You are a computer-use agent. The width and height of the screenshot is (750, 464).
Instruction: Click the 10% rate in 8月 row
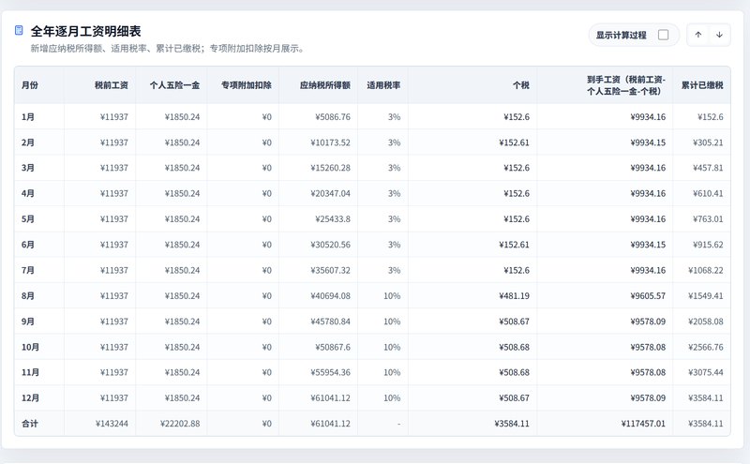[x=392, y=296]
